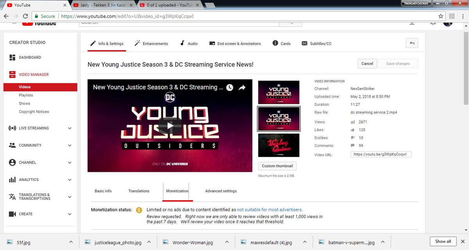Expand the Live Streaming section chevron
This screenshot has width=469, height=250.
[x=70, y=128]
